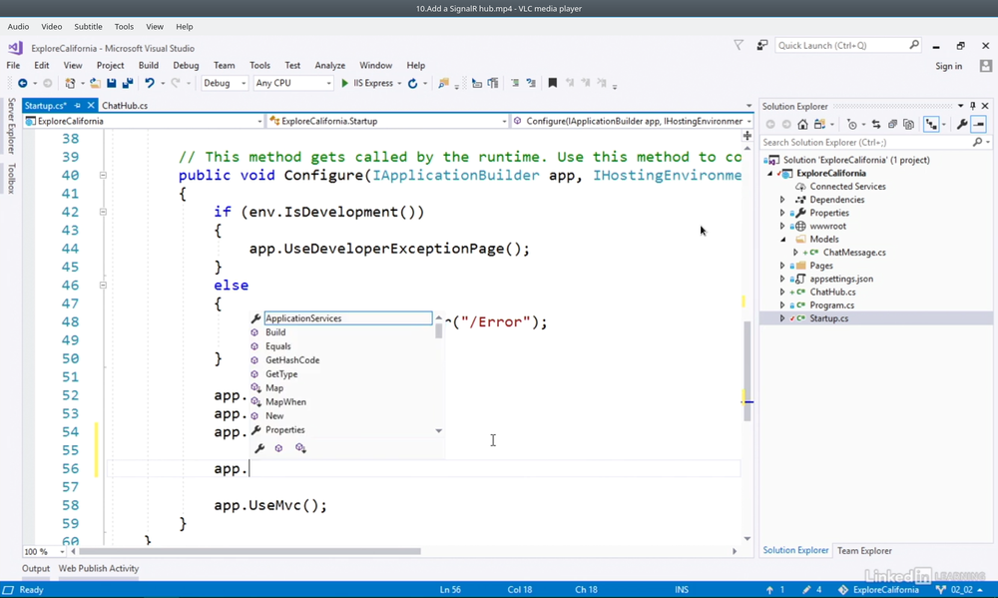The height and width of the screenshot is (598, 998).
Task: Collapse the else block outlining at line 46
Action: (103, 286)
